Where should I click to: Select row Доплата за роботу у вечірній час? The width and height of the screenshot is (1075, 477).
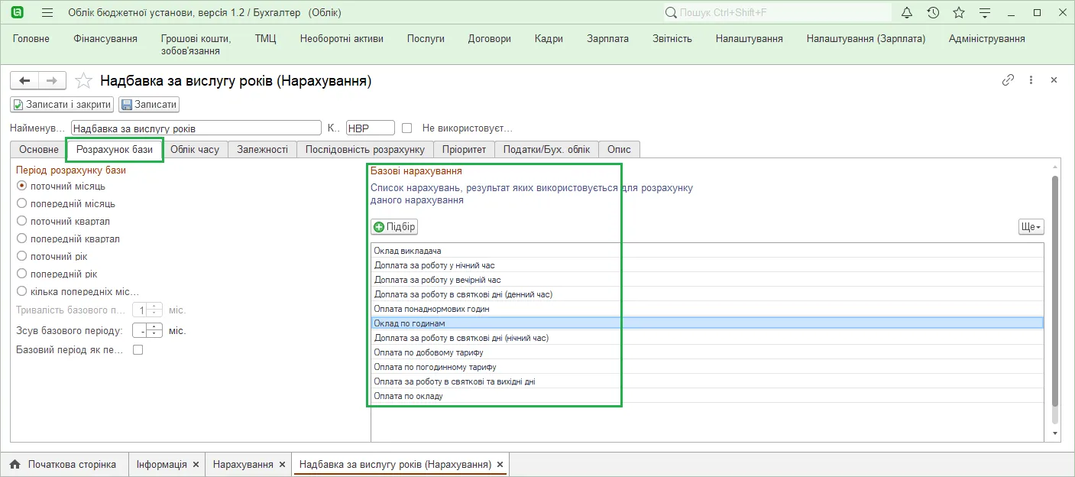point(707,280)
